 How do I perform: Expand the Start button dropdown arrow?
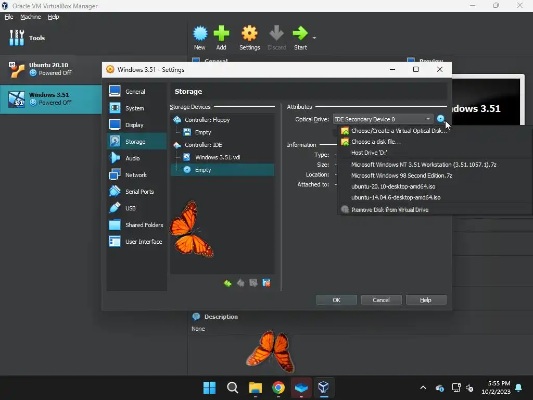314,38
